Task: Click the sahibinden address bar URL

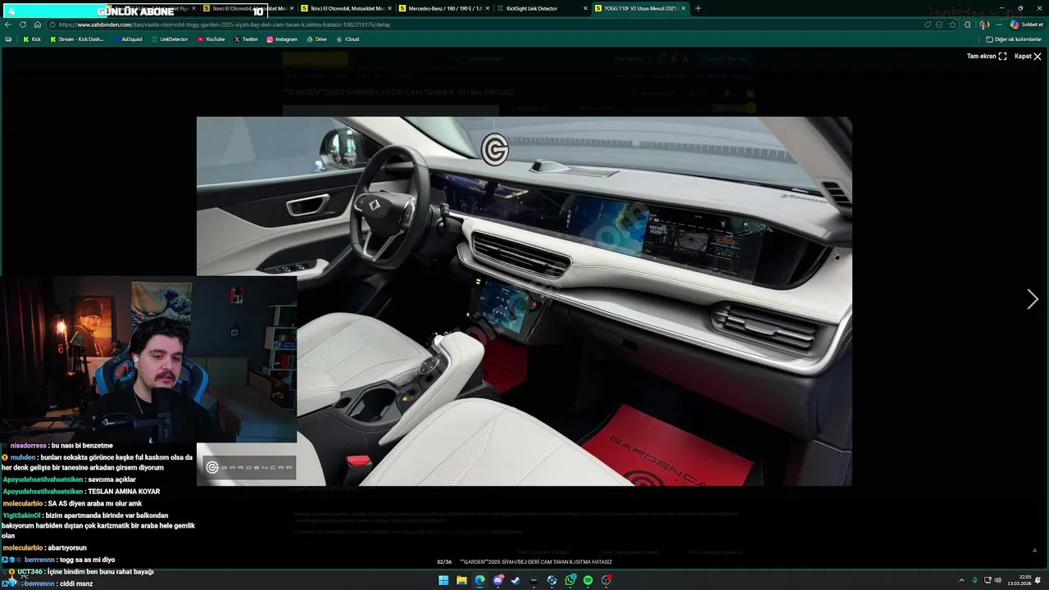Action: (224, 25)
